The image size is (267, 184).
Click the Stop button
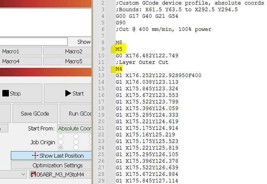click(21, 93)
